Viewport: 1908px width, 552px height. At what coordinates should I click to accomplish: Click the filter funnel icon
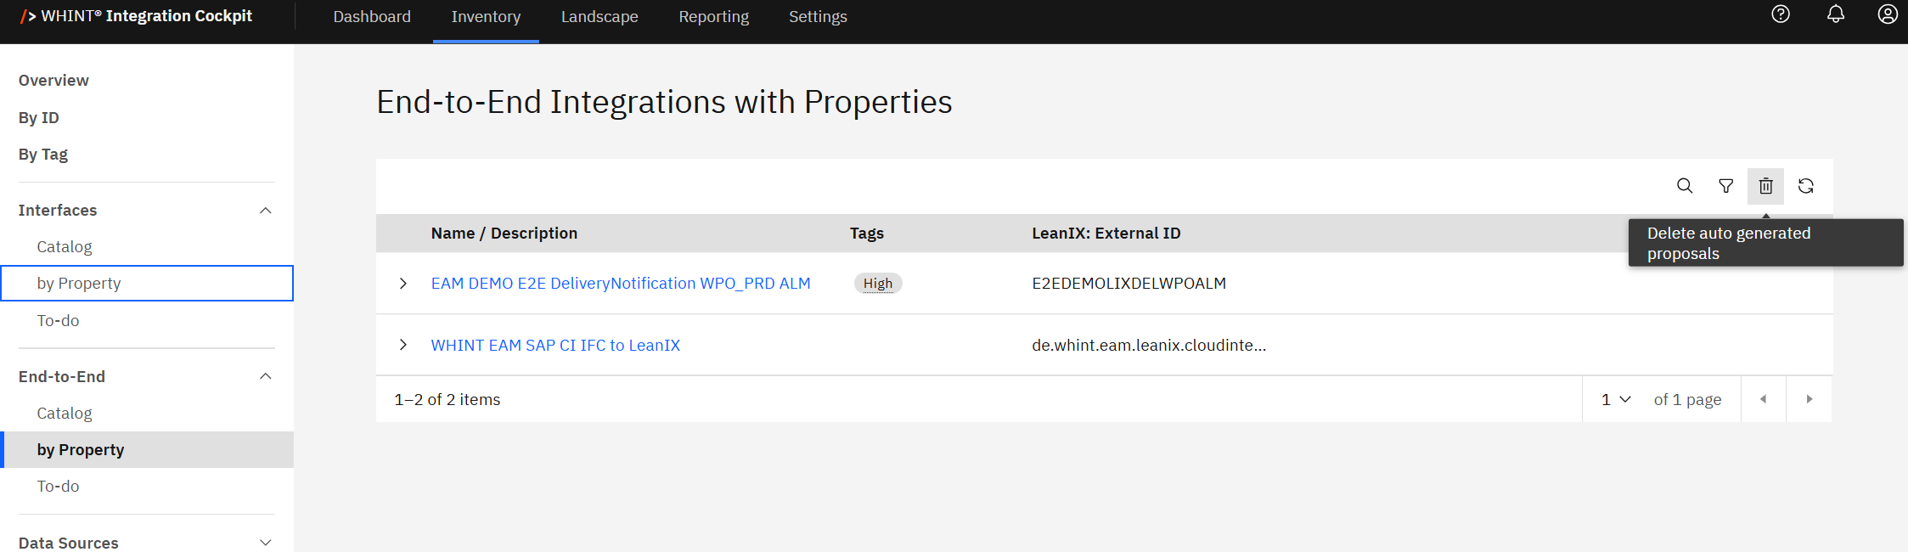click(x=1725, y=186)
